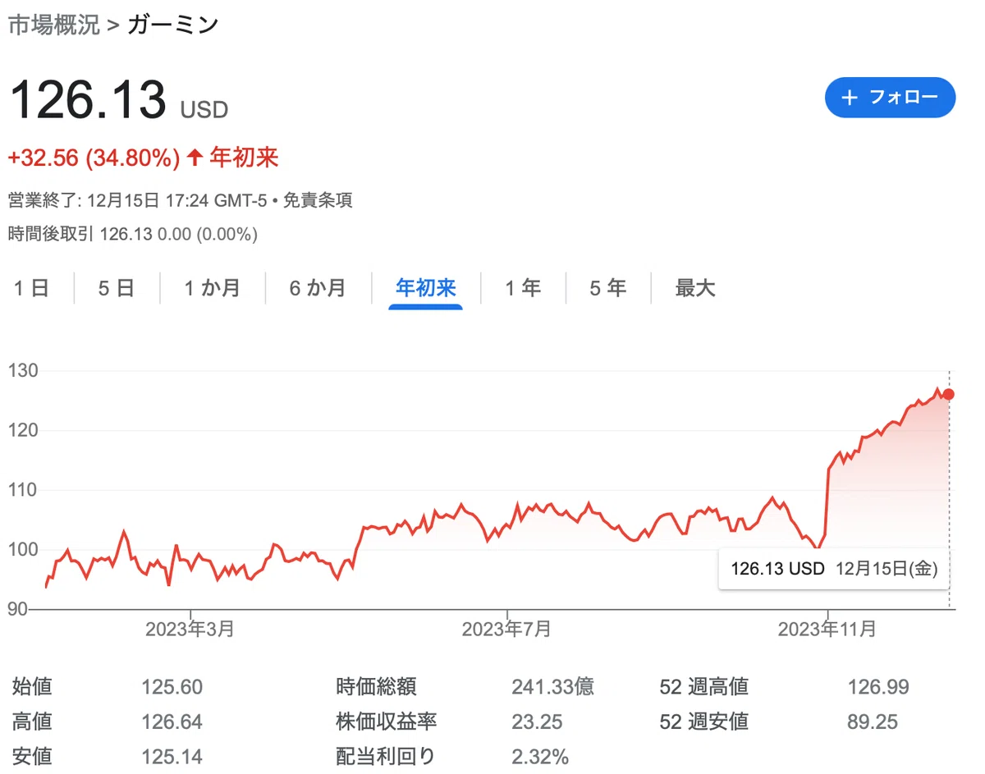Click the 52 週高値 label
Viewport: 985px width, 774px height.
(x=703, y=686)
